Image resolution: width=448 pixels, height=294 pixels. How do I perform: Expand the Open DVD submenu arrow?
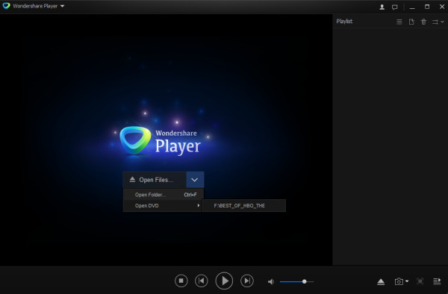point(199,205)
